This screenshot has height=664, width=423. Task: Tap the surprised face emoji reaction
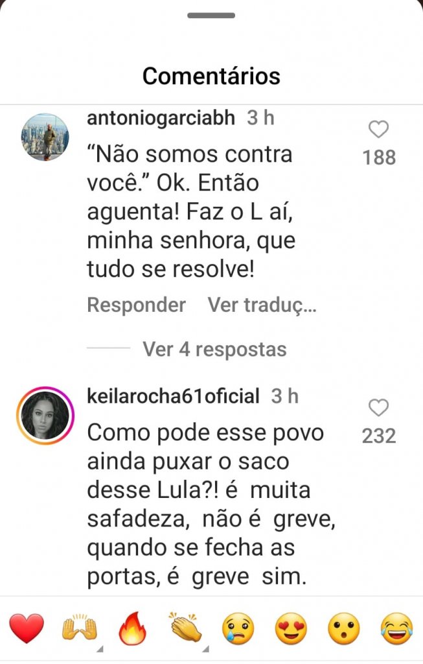point(344,628)
